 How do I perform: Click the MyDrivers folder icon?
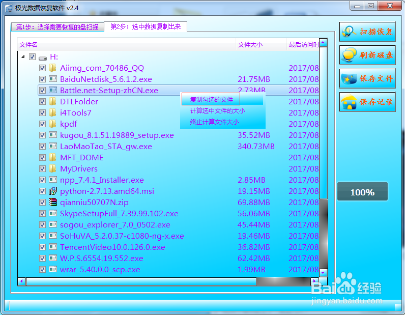53,169
